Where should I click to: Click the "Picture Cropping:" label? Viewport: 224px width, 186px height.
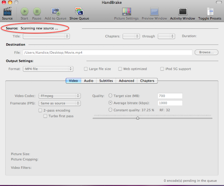(24, 159)
